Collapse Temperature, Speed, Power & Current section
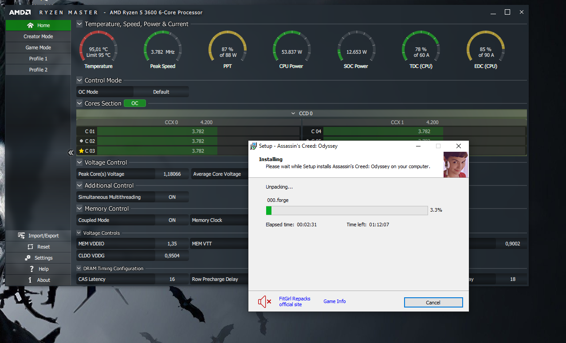 point(79,24)
